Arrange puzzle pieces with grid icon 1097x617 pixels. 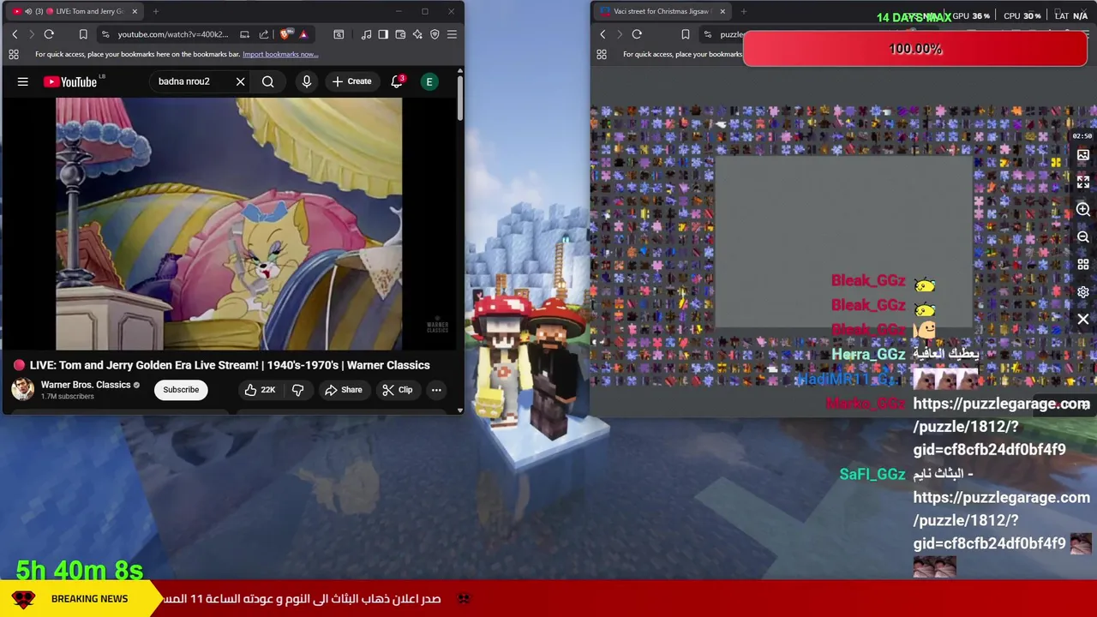tap(1083, 265)
